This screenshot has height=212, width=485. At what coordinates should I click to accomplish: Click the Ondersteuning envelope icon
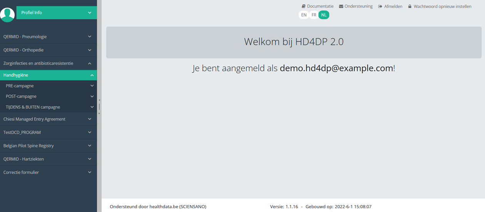(x=341, y=7)
